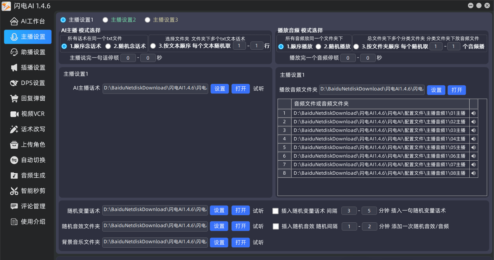This screenshot has height=260, width=494.
Task: Select audio table row 01主播 path
Action: (380, 113)
